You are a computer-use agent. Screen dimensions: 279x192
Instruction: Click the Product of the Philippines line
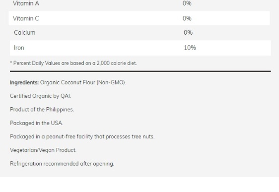(42, 110)
